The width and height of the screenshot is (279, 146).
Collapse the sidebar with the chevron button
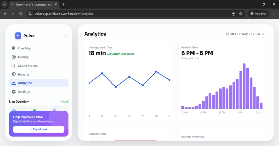pos(65,36)
